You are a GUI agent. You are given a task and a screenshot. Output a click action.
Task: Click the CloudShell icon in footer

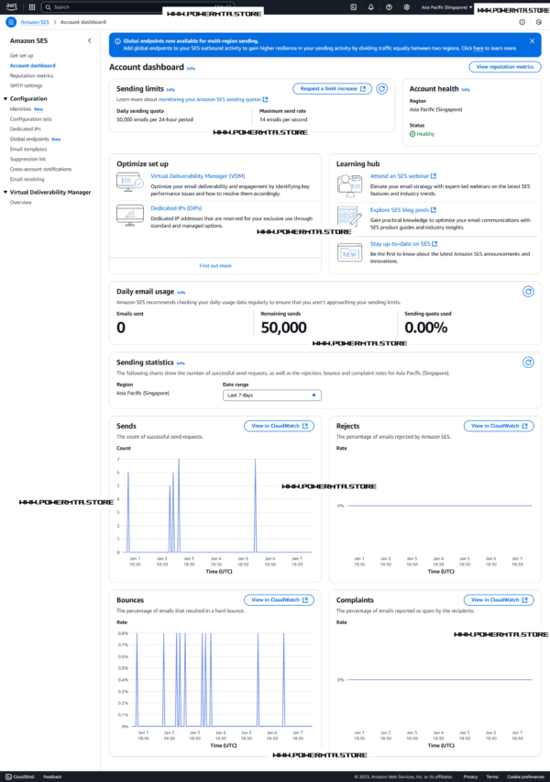pos(8,776)
